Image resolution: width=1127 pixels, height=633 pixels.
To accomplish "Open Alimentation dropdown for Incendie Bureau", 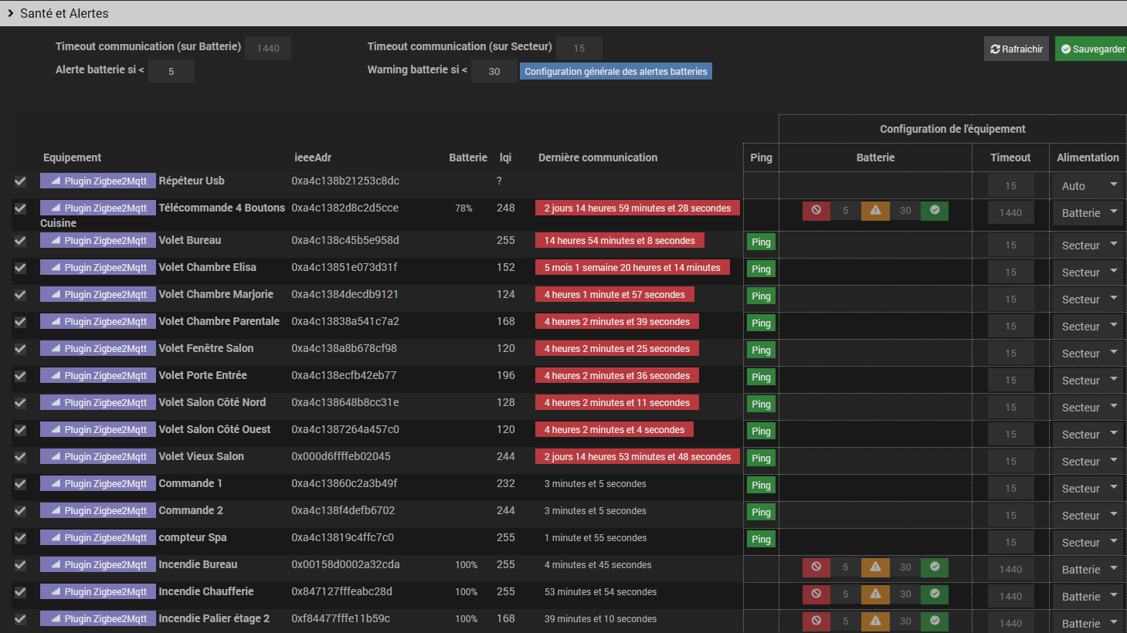I will (1088, 570).
